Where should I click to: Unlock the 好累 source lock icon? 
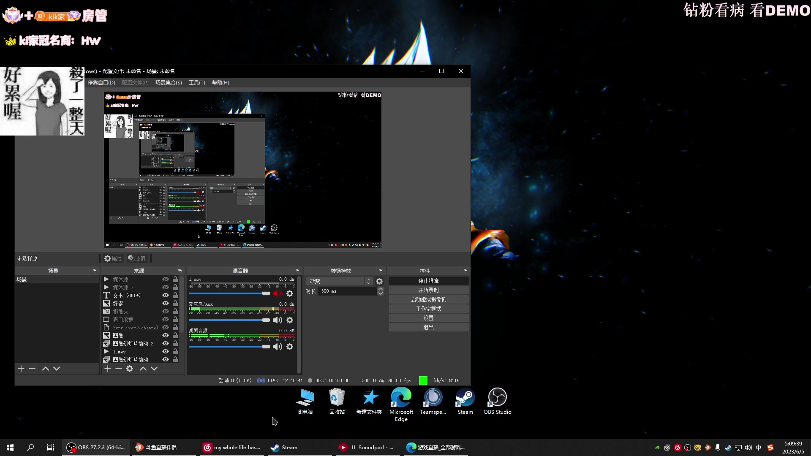[x=175, y=304]
